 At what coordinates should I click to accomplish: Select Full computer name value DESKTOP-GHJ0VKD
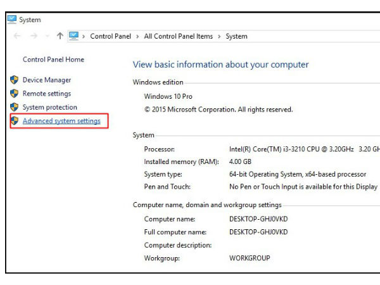tap(258, 232)
